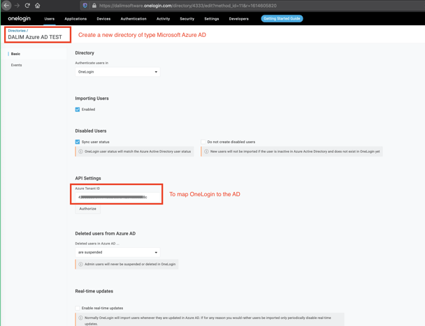This screenshot has height=326, width=425.
Task: Open Authenticate users in dropdown
Action: click(x=117, y=72)
